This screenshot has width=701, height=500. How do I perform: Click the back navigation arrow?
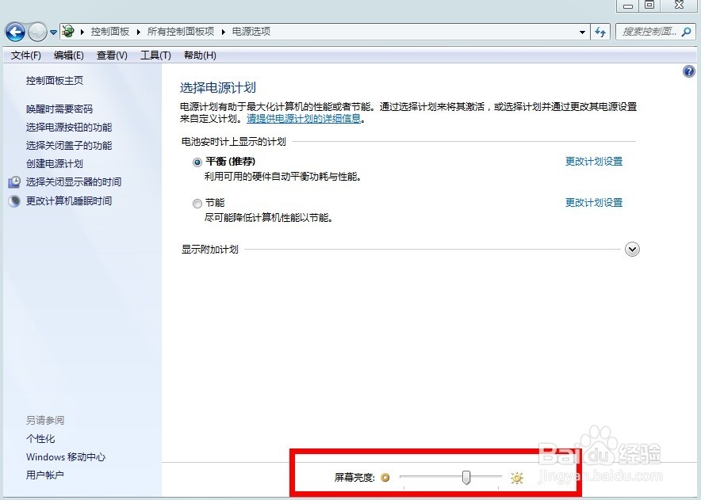click(x=15, y=32)
